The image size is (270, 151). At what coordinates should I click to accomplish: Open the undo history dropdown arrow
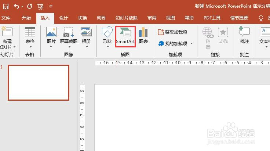22,7
